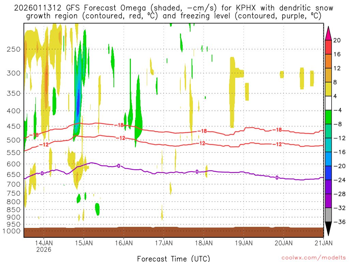The width and height of the screenshot is (349, 262).
Task: Click the 14JAN date label on the axis
Action: point(44,243)
